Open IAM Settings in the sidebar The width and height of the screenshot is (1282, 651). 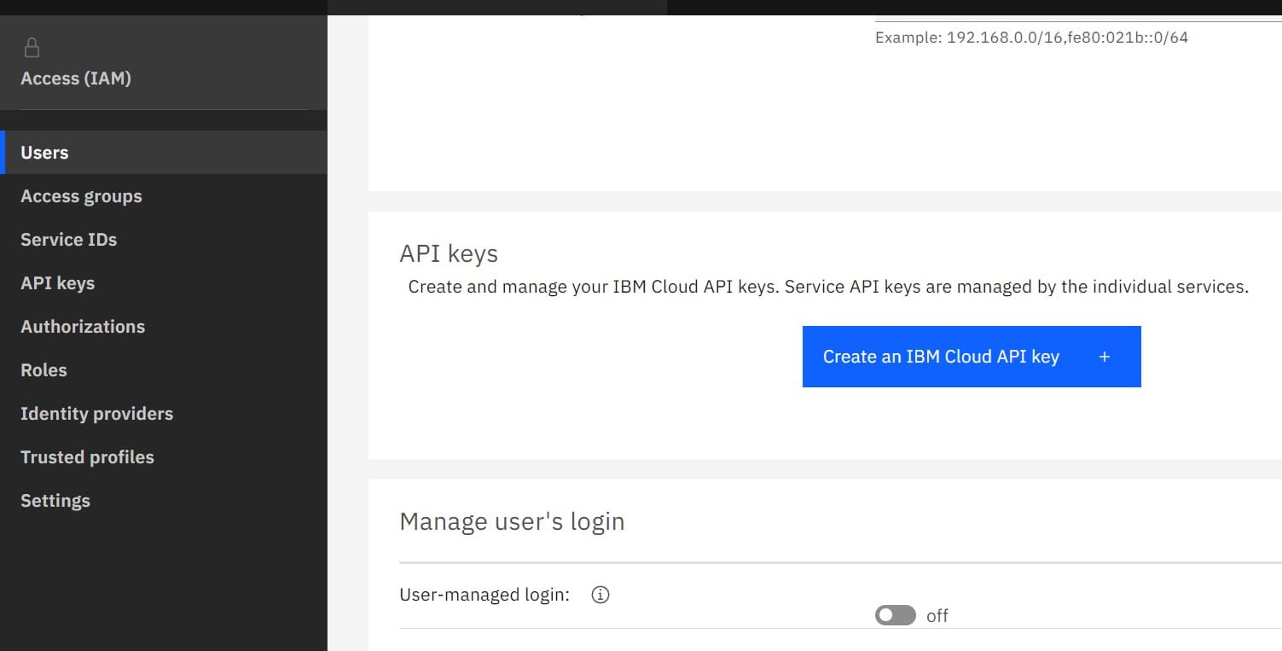164,501
